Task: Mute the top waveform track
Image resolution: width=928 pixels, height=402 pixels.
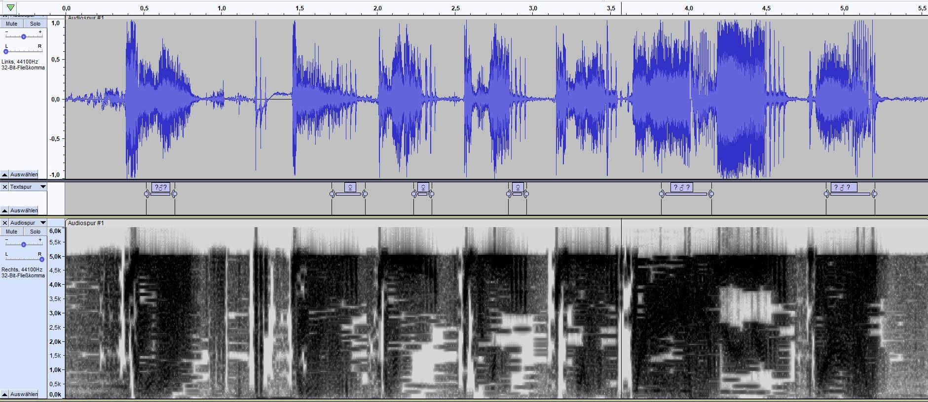Action: [x=12, y=24]
